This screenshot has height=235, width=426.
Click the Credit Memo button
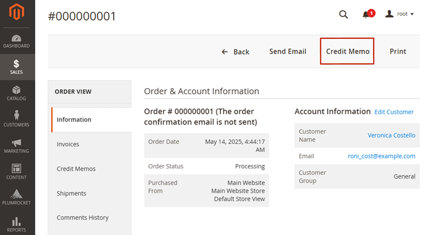pyautogui.click(x=347, y=52)
